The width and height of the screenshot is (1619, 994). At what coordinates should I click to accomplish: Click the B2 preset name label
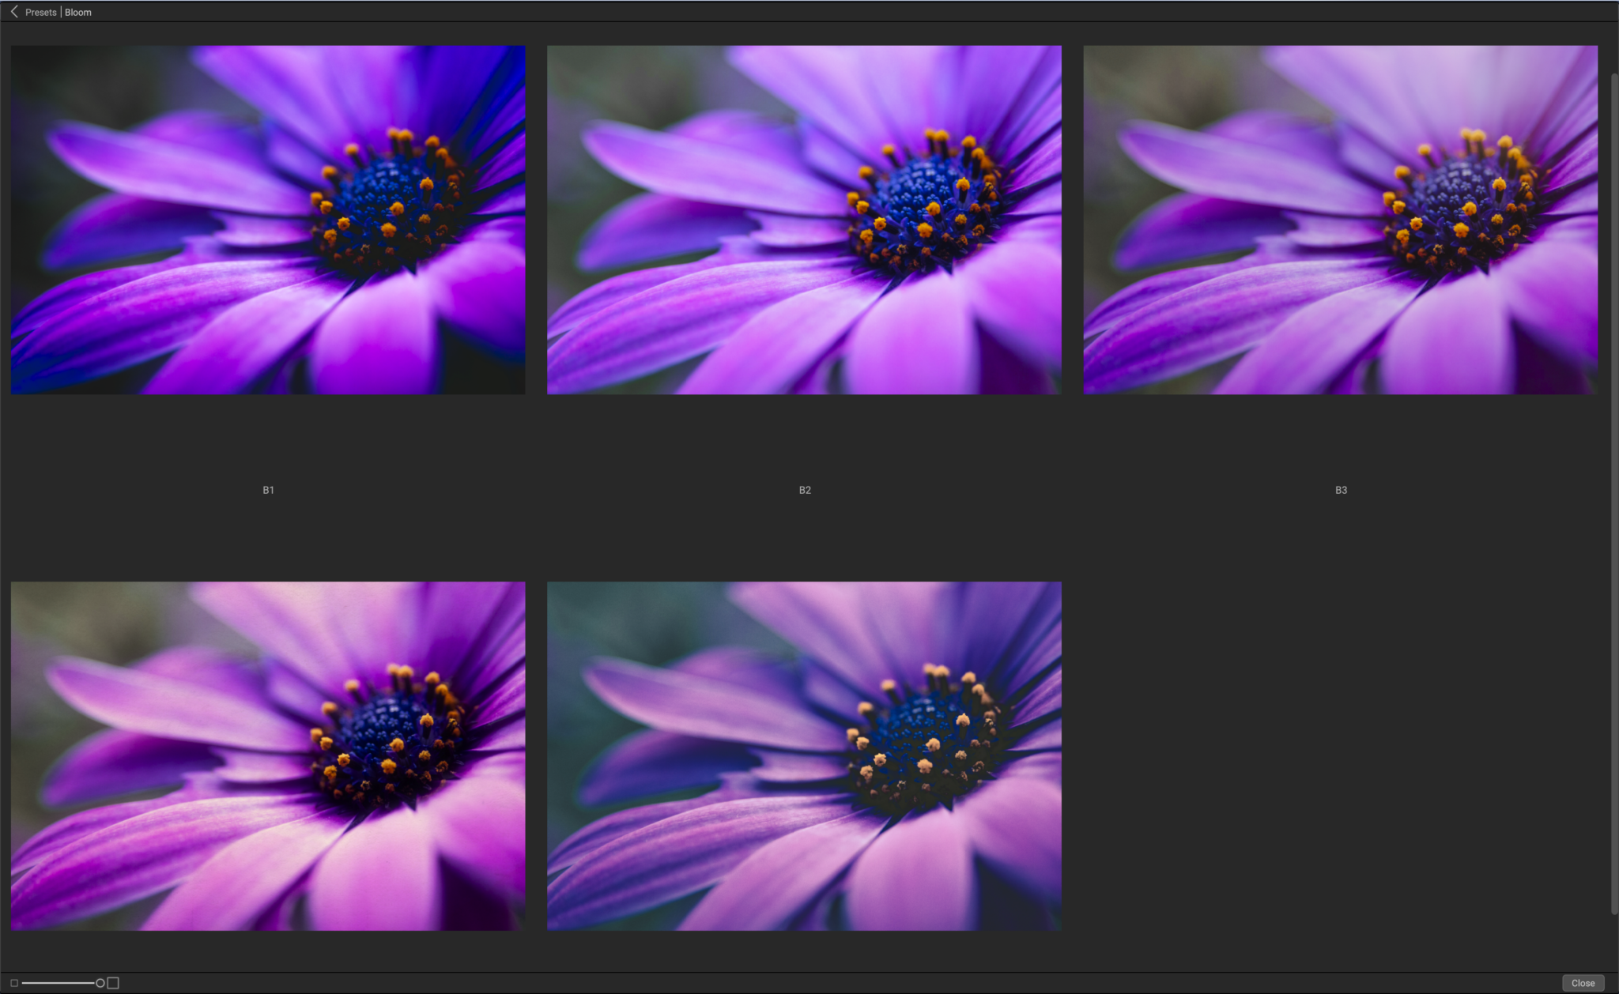[x=805, y=490]
